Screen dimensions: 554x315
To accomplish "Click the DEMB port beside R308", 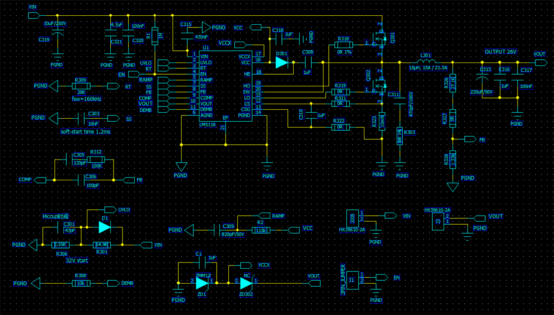I will (x=113, y=284).
